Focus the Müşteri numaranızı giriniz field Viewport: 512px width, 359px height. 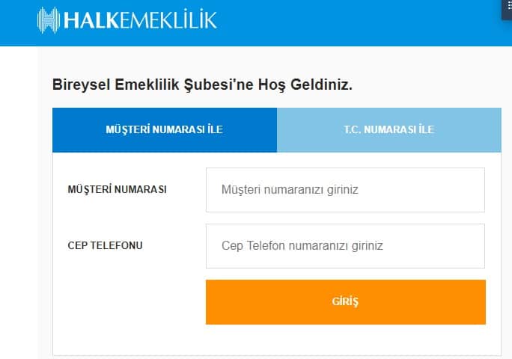click(345, 190)
